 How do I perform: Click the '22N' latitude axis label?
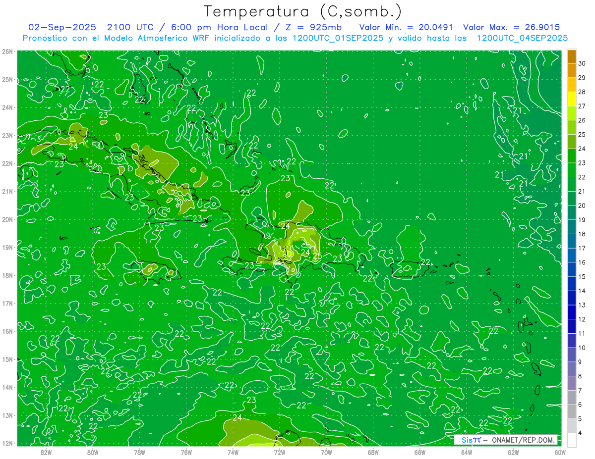coord(7,163)
